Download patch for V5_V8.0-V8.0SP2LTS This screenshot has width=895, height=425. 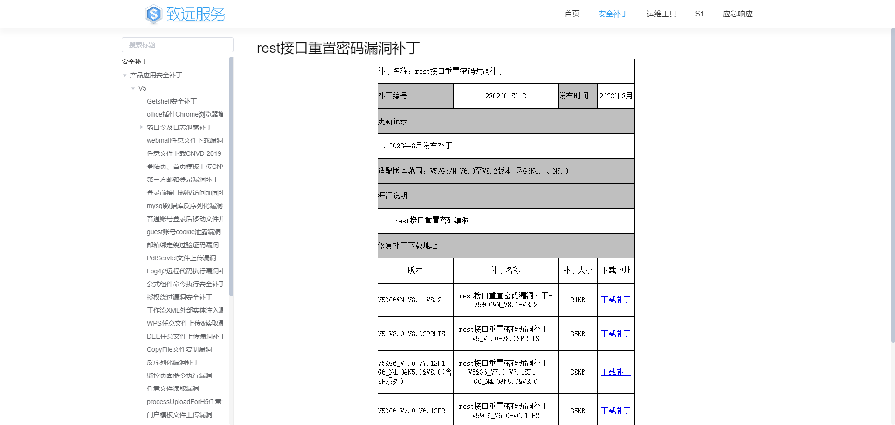[x=615, y=334]
